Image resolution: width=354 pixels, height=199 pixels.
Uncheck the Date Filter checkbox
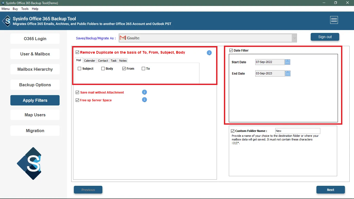[231, 51]
